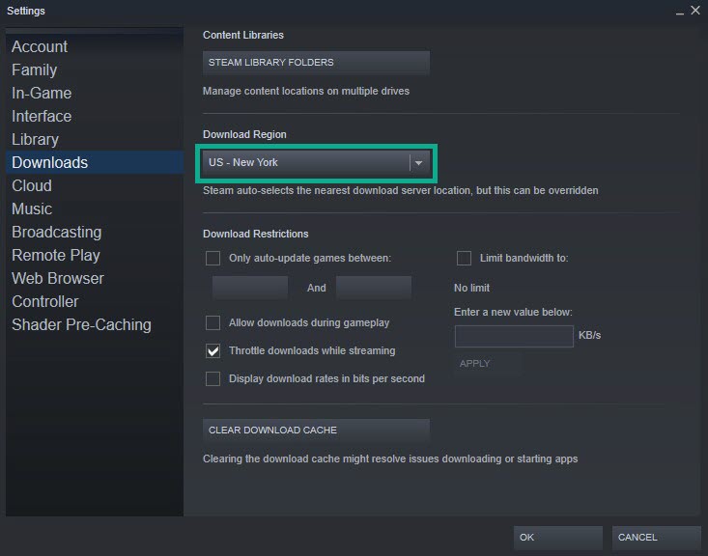
Task: Tick the Limit bandwidth to checkbox
Action: coord(464,258)
